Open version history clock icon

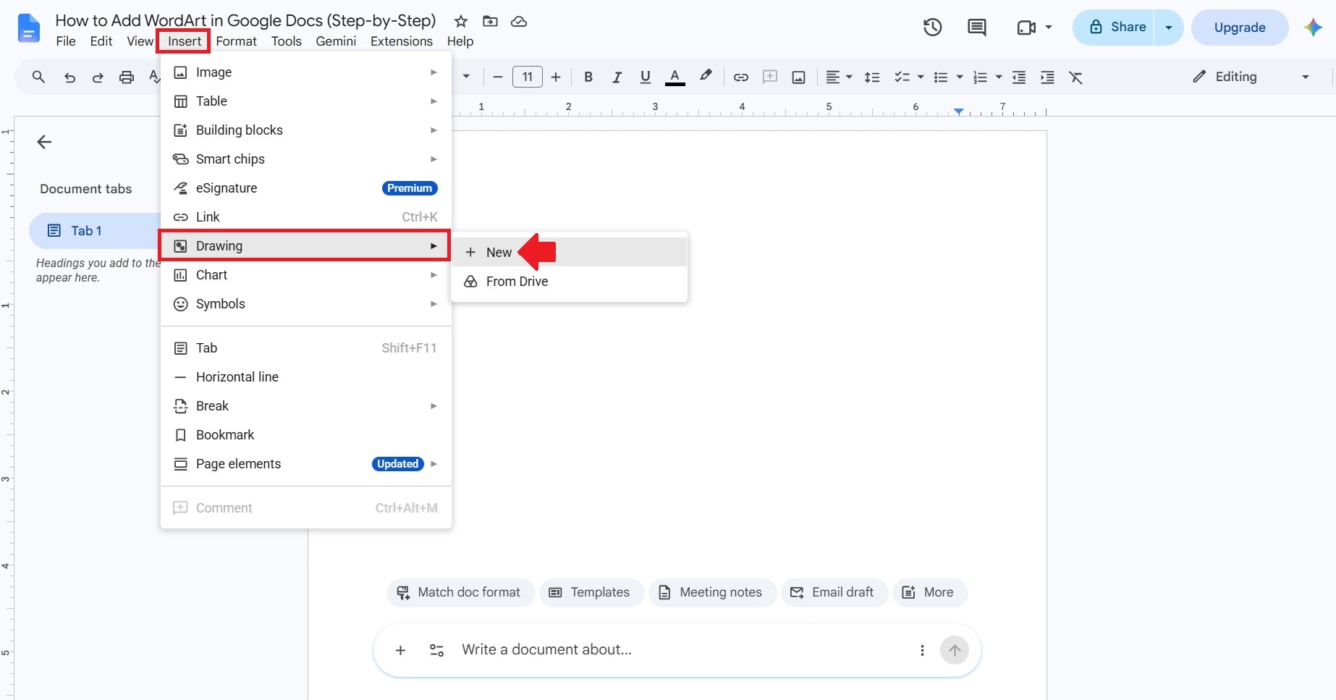point(933,28)
